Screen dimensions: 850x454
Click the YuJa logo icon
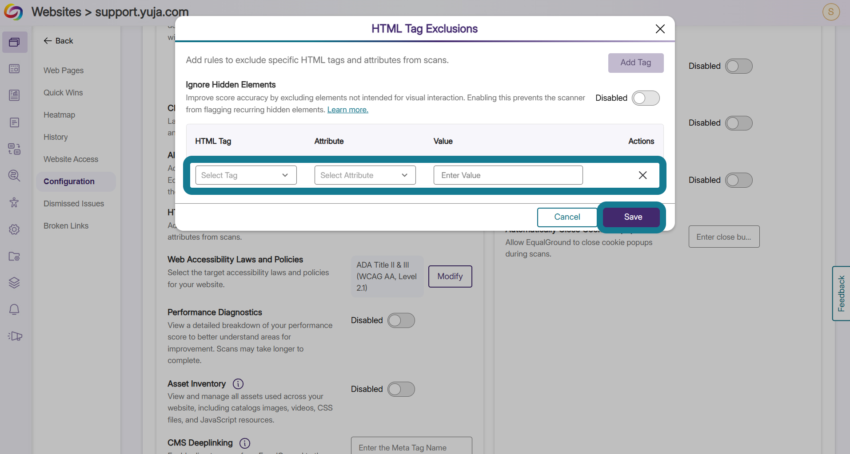pyautogui.click(x=13, y=12)
